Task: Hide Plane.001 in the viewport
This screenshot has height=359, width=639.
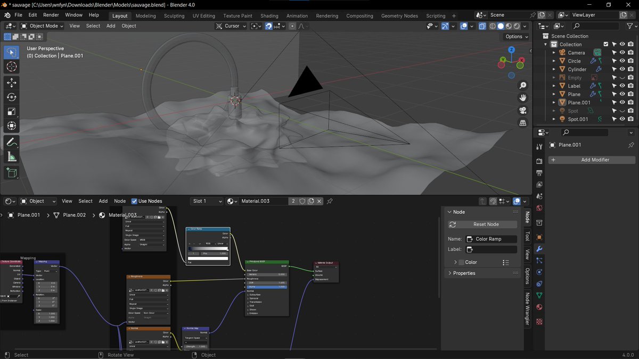Action: click(622, 102)
